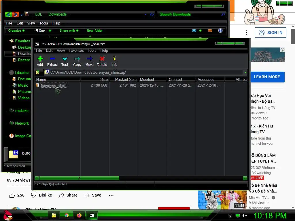Image resolution: width=295 pixels, height=221 pixels.
Task: Like the video with thumbs up icon
Action: point(12,195)
